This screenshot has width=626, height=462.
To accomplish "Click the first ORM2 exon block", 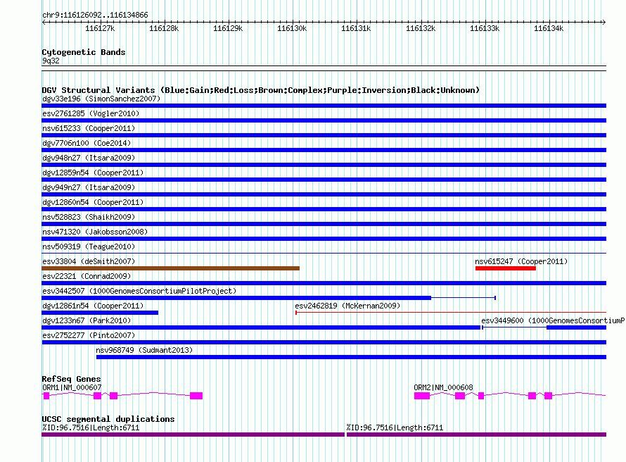I will coord(422,396).
